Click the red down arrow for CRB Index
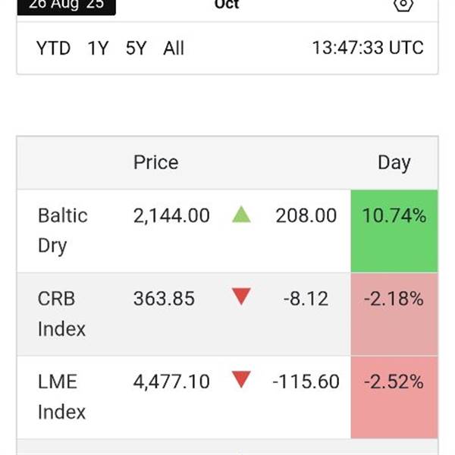This screenshot has width=455, height=455. click(241, 298)
